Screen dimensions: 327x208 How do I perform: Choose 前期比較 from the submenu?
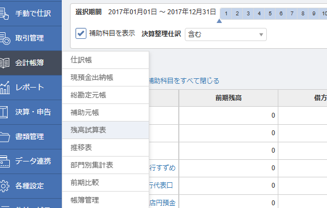106,183
